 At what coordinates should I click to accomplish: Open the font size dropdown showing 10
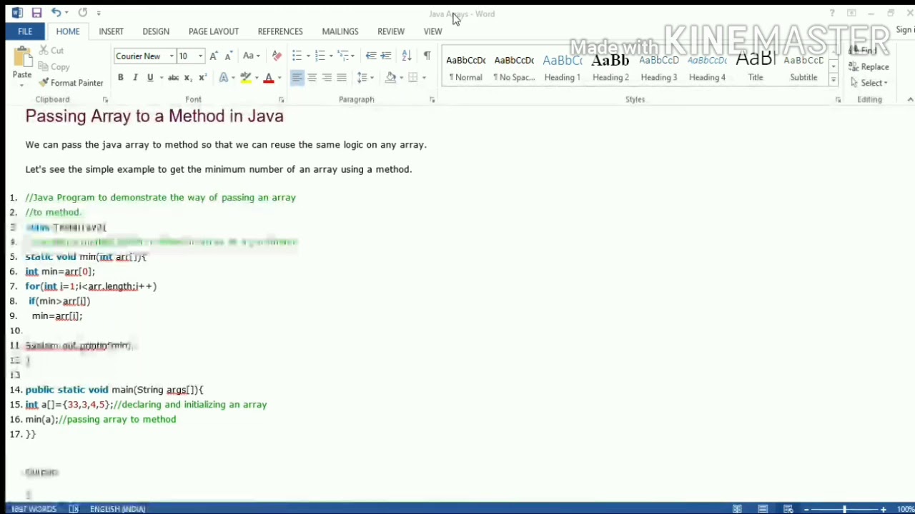tap(200, 56)
